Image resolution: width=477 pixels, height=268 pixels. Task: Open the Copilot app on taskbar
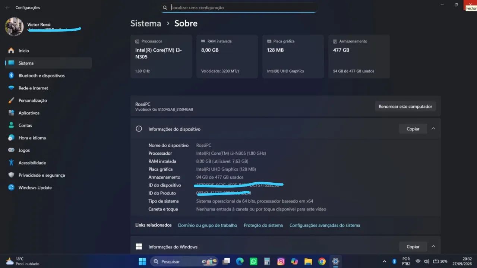pos(294,262)
